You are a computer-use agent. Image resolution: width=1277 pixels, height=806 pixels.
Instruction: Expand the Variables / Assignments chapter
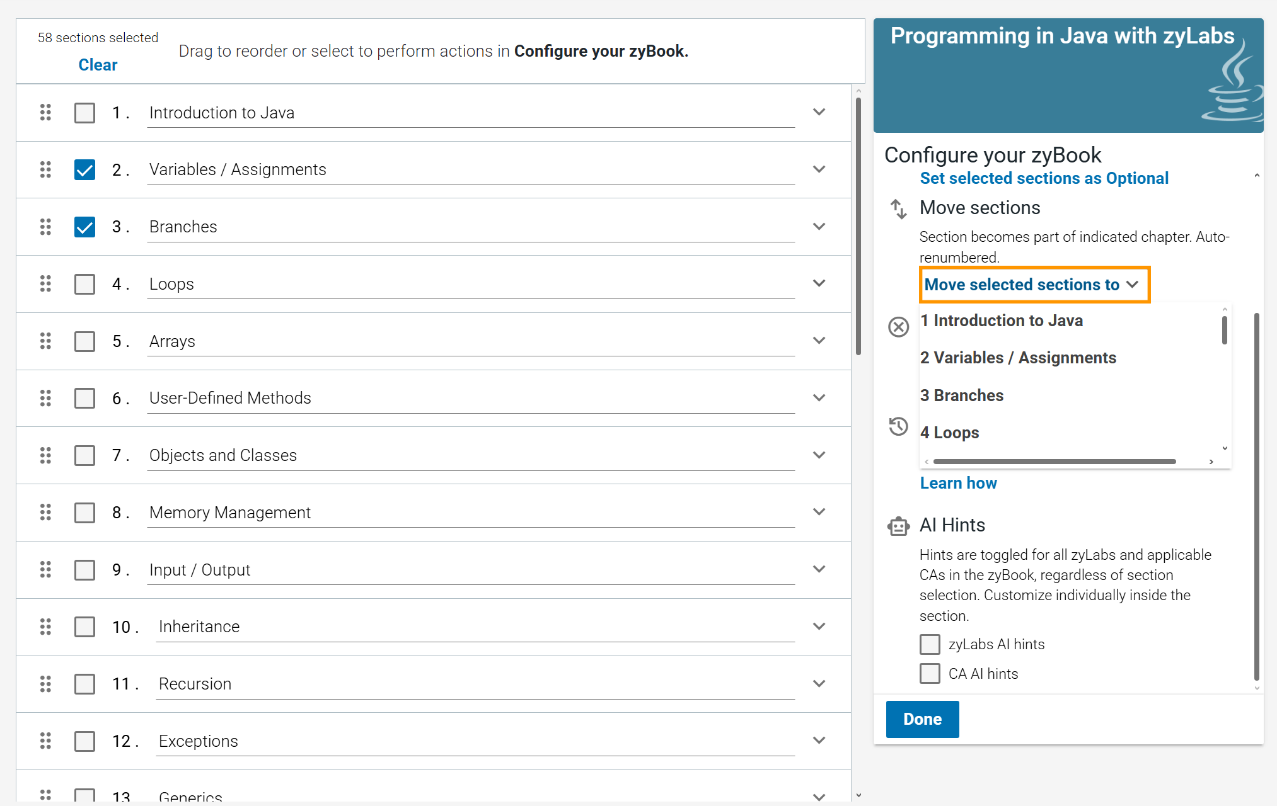pyautogui.click(x=819, y=169)
